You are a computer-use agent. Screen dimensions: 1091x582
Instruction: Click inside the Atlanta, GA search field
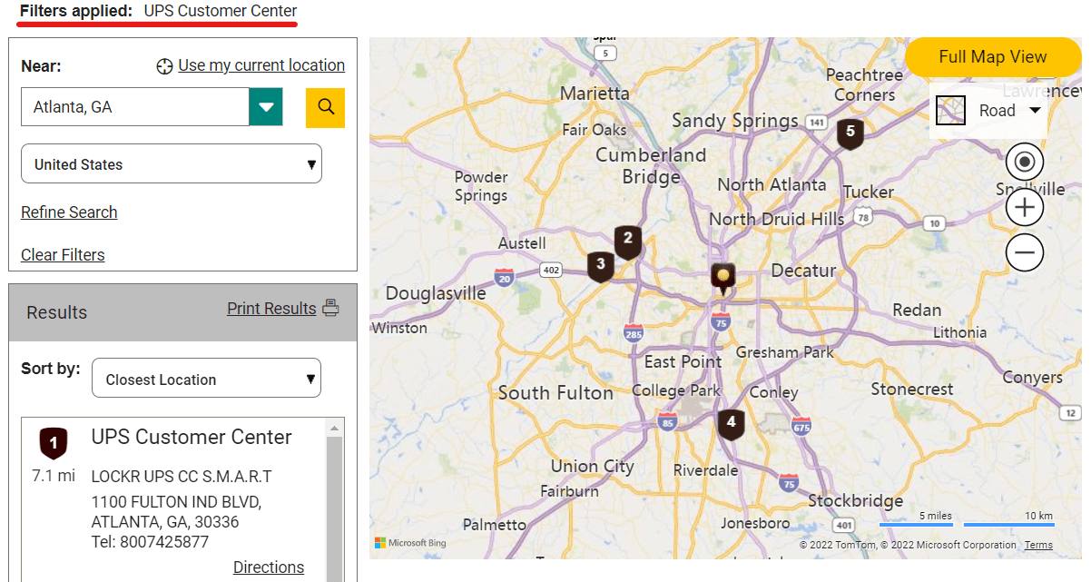tap(136, 106)
